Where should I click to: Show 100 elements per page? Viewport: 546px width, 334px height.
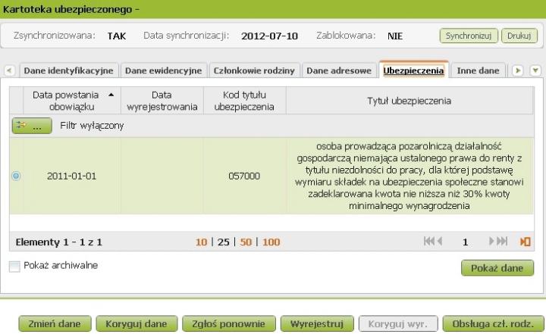point(271,242)
